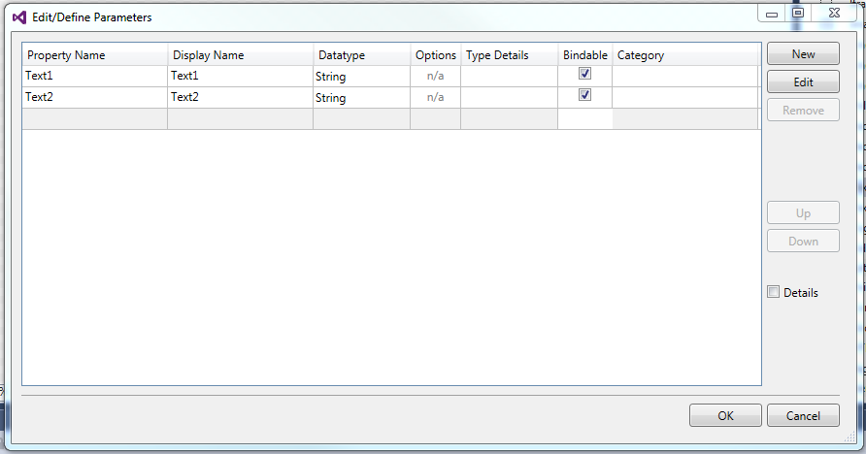Maximize the Edit/Define Parameters window

(798, 14)
